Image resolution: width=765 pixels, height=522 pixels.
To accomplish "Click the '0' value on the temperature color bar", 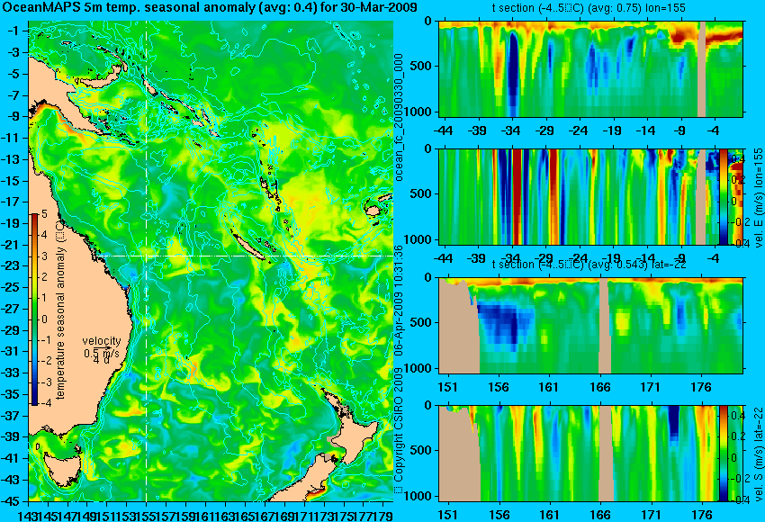I will (44, 319).
